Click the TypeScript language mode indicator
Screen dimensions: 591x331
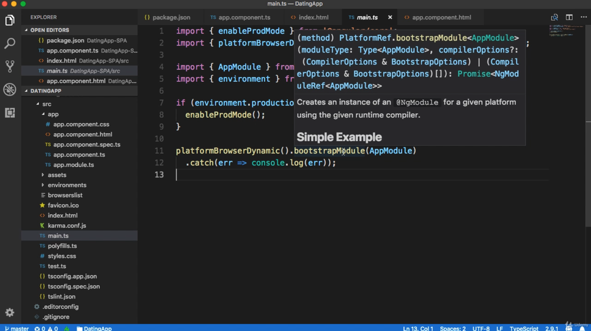click(x=524, y=328)
